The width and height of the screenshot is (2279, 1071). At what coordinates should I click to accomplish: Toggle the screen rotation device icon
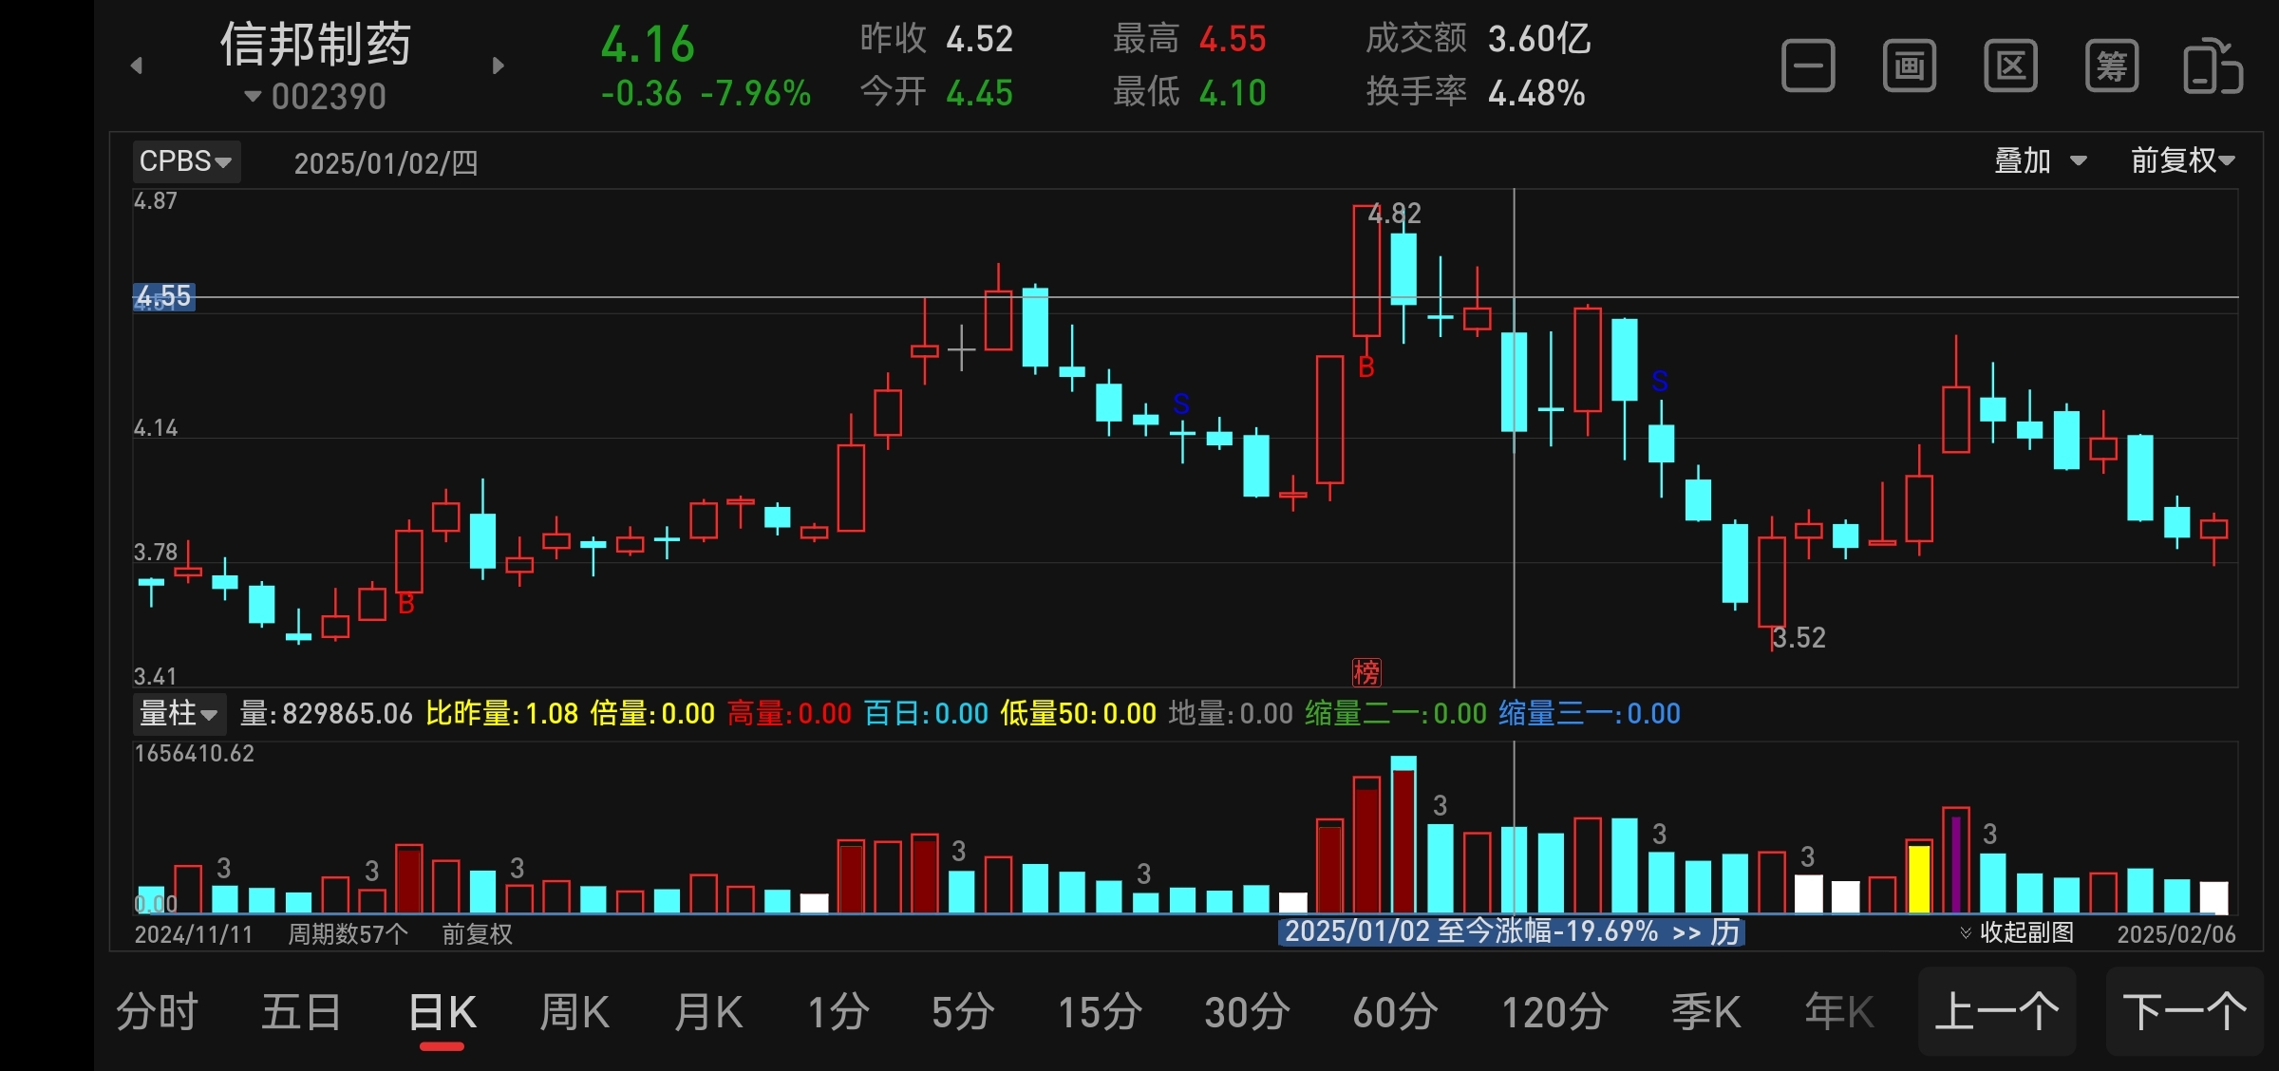pyautogui.click(x=2213, y=66)
